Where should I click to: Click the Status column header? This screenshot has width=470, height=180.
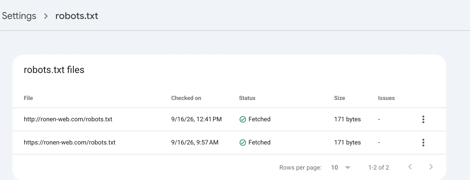247,98
